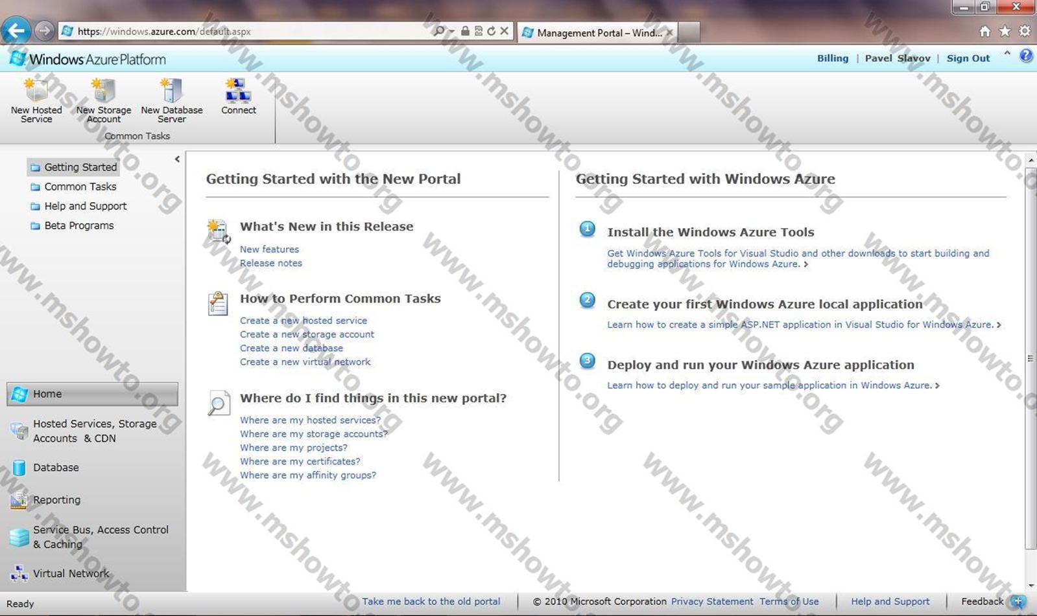Image resolution: width=1037 pixels, height=616 pixels.
Task: Click the Pavel Slavov account name
Action: [x=898, y=58]
